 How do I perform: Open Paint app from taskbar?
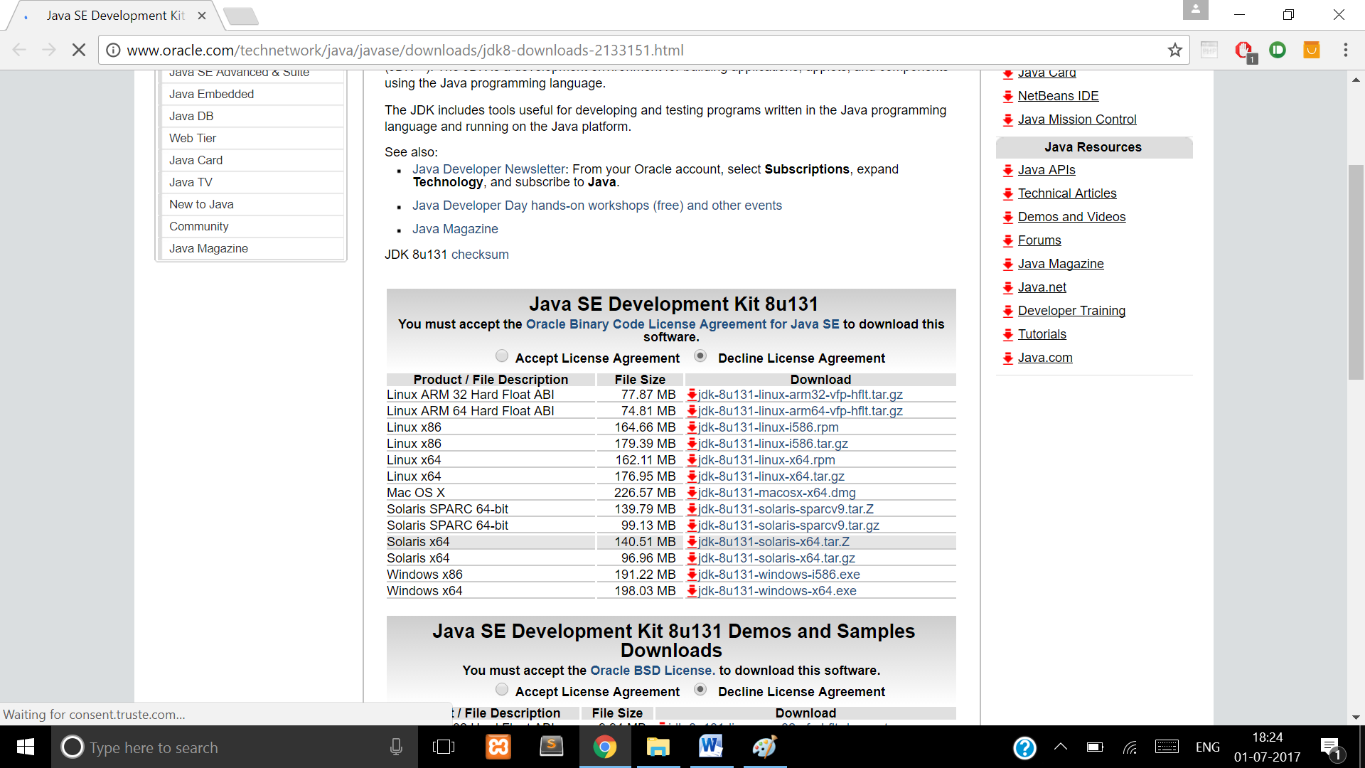765,747
